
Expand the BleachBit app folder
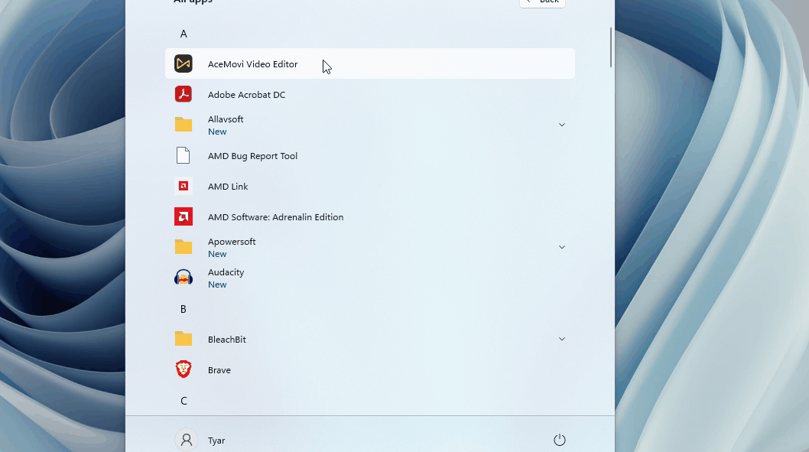tap(562, 339)
